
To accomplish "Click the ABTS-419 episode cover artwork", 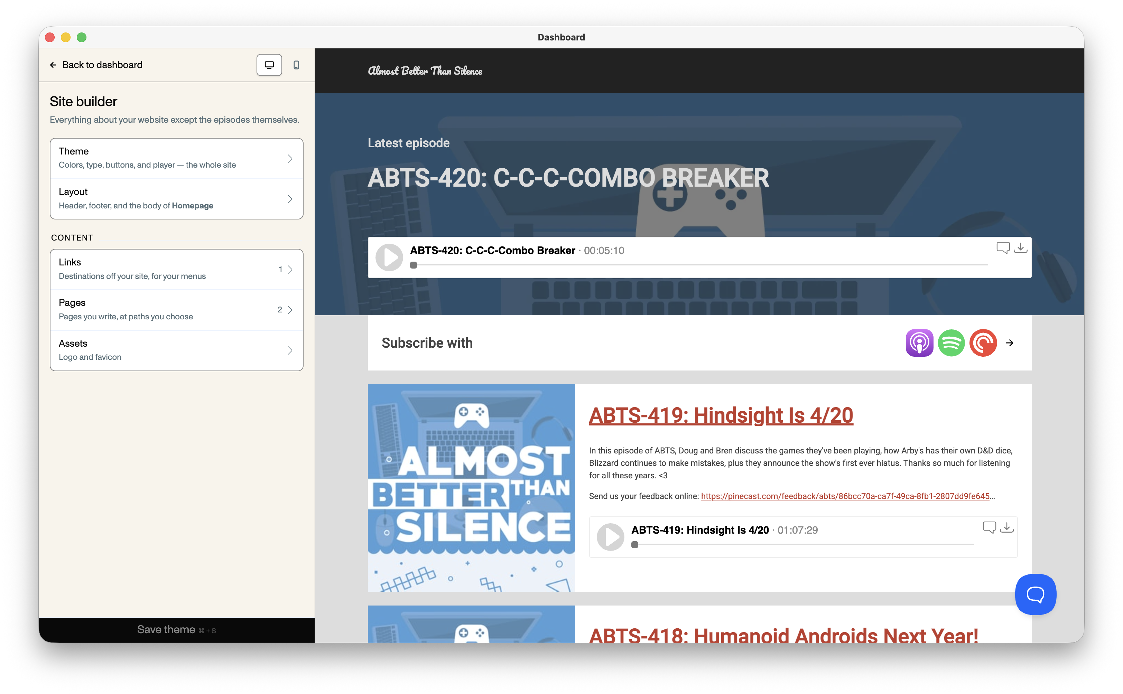I will (x=471, y=488).
